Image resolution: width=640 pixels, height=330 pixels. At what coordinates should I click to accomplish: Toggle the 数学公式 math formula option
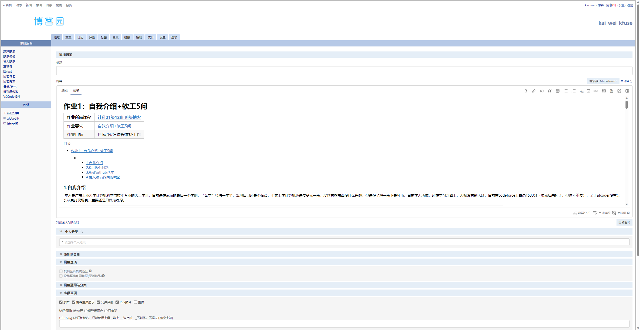pos(581,213)
